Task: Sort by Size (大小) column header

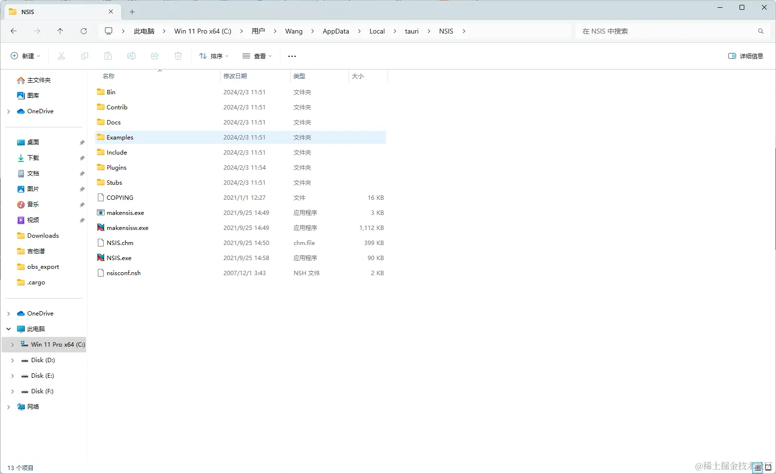Action: point(358,76)
